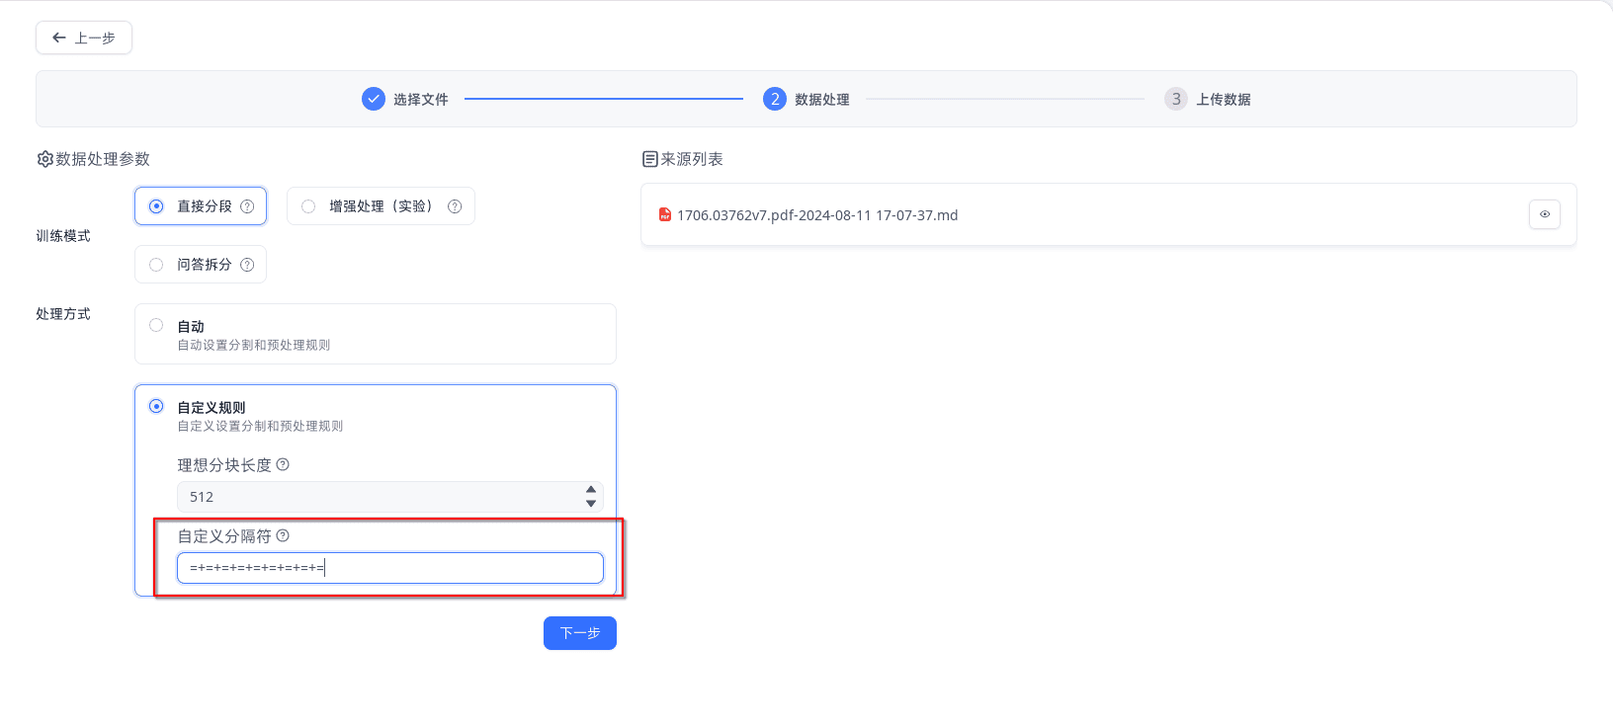Viewport: 1613px width, 727px height.
Task: Decrease chunk length with down arrow
Action: click(x=591, y=504)
